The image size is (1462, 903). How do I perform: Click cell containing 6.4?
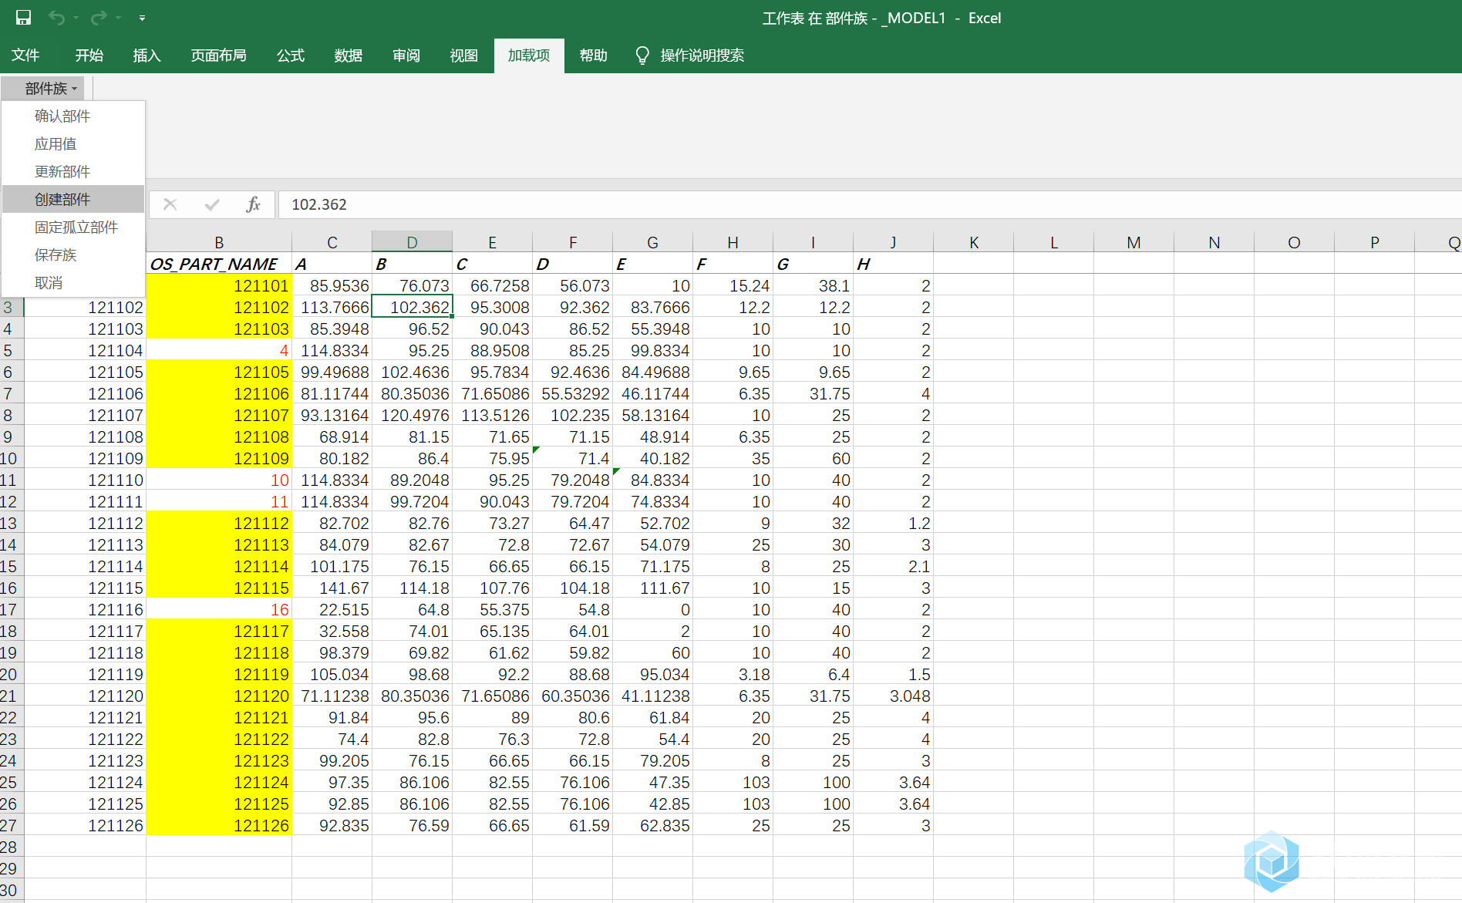coord(814,675)
